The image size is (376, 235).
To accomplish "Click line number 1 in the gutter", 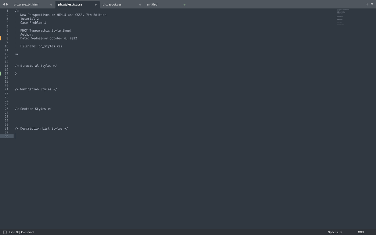I will coord(7,11).
